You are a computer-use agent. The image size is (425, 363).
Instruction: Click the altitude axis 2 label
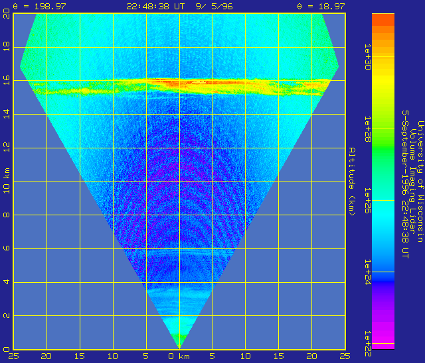pyautogui.click(x=7, y=316)
